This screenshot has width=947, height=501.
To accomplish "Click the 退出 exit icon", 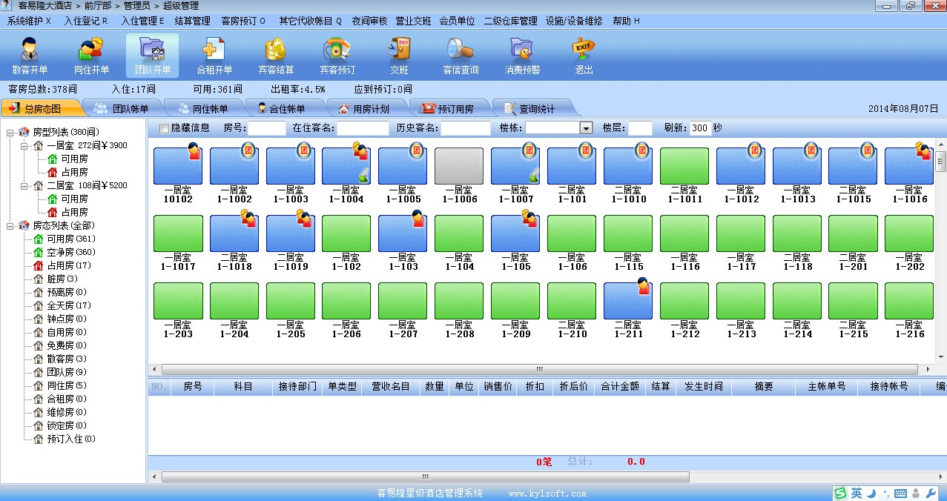I will 584,56.
